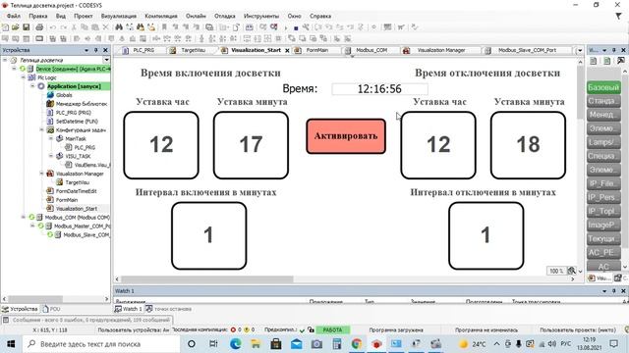This screenshot has width=629, height=353.
Task: Collapse the MainTask node
Action: pos(51,138)
